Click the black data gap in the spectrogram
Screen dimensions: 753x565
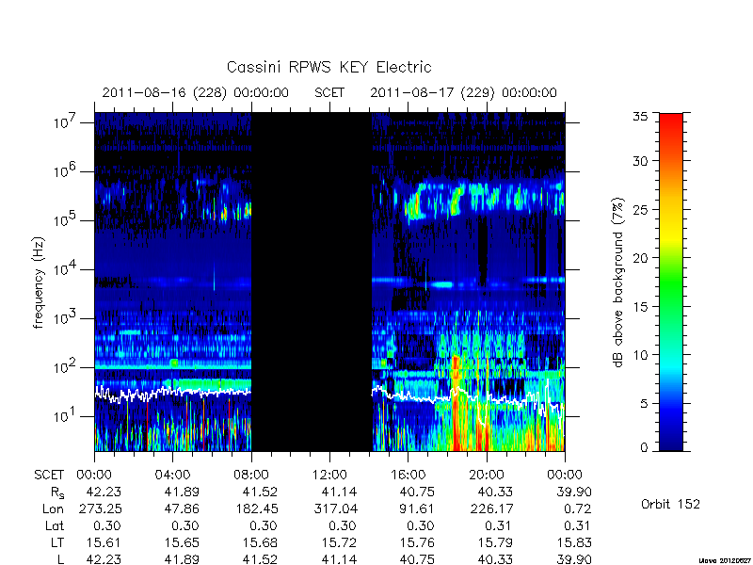312,282
